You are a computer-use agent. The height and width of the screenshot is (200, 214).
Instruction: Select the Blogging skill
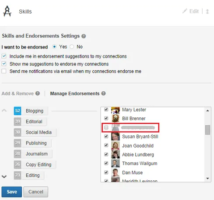[35, 111]
